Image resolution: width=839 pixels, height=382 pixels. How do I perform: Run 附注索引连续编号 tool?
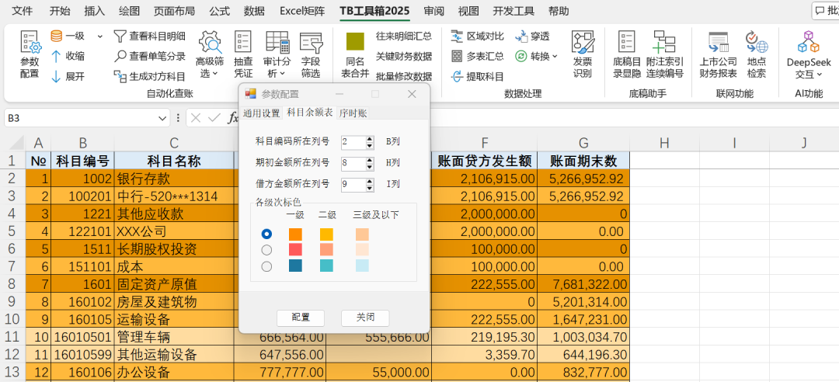click(x=664, y=54)
